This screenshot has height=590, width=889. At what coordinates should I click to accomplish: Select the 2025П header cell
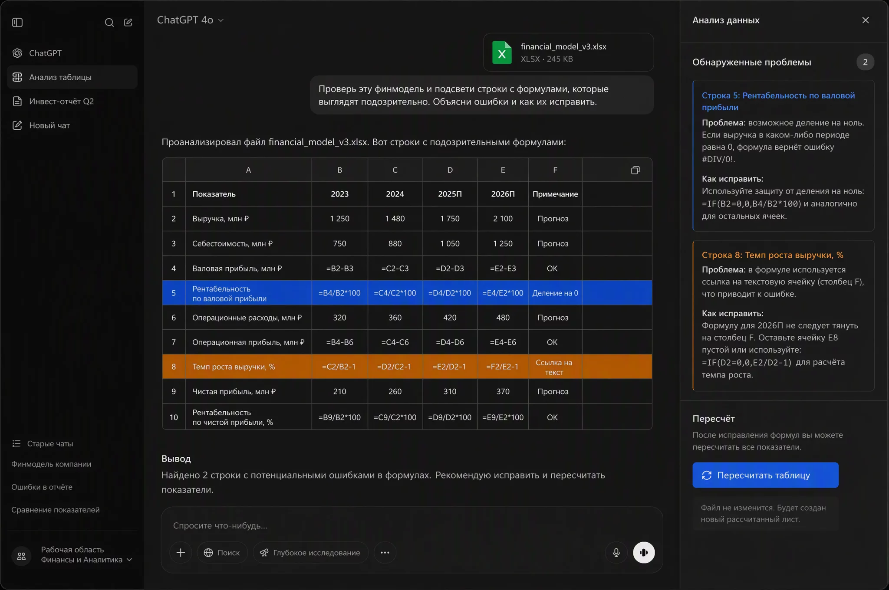tap(450, 194)
